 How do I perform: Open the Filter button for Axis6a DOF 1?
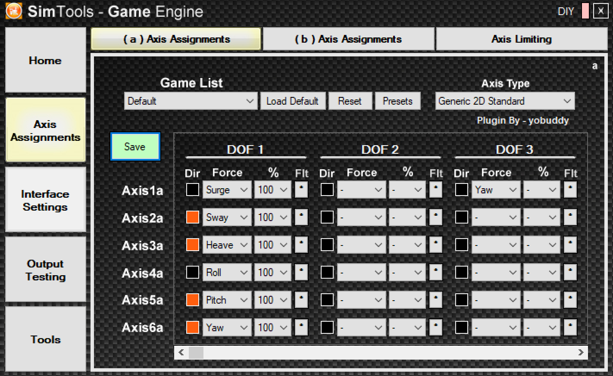301,327
